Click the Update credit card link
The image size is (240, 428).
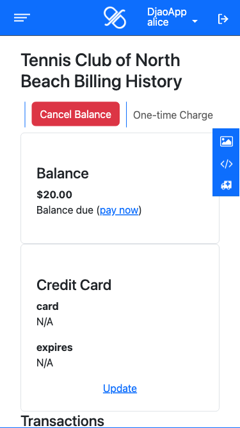120,388
